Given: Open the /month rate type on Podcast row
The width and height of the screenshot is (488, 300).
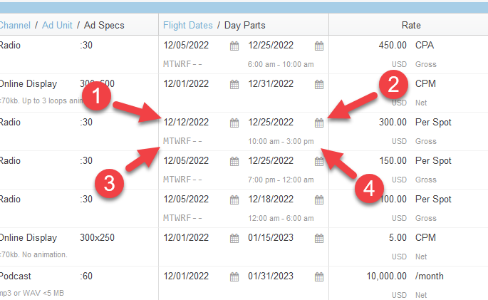Looking at the screenshot, I should (430, 276).
